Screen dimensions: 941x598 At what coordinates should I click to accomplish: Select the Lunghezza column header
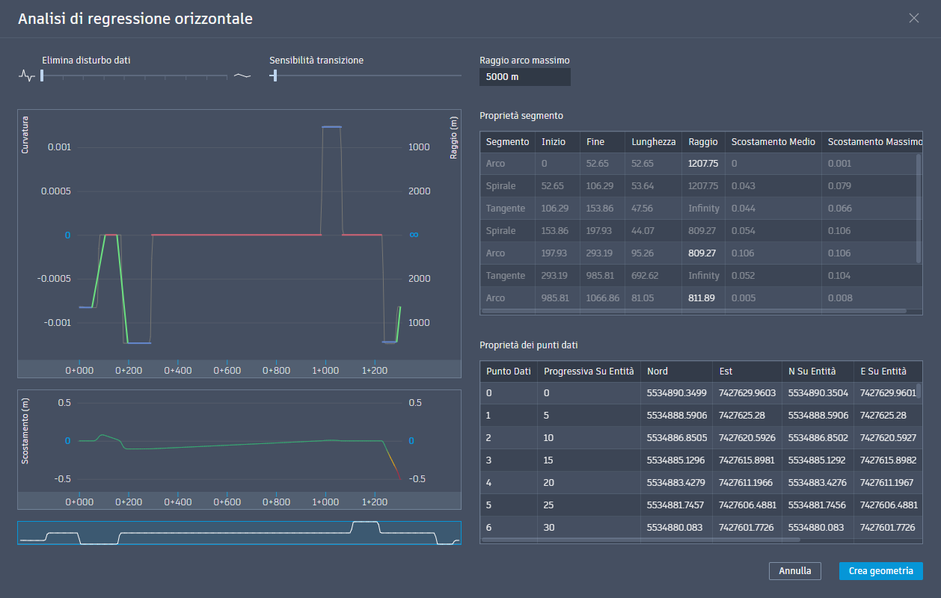653,141
